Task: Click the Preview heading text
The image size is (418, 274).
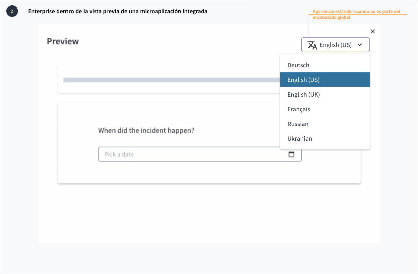Action: point(63,41)
